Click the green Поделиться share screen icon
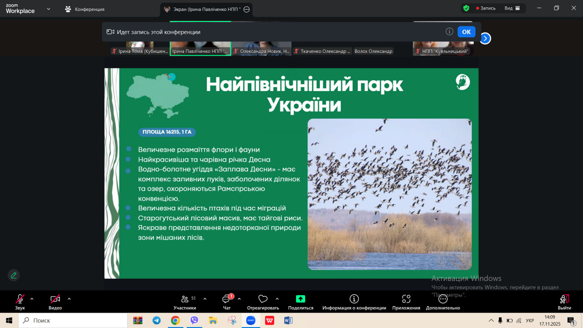This screenshot has height=328, width=583. (x=301, y=299)
